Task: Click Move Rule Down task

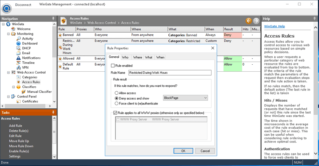Action: click(x=21, y=146)
